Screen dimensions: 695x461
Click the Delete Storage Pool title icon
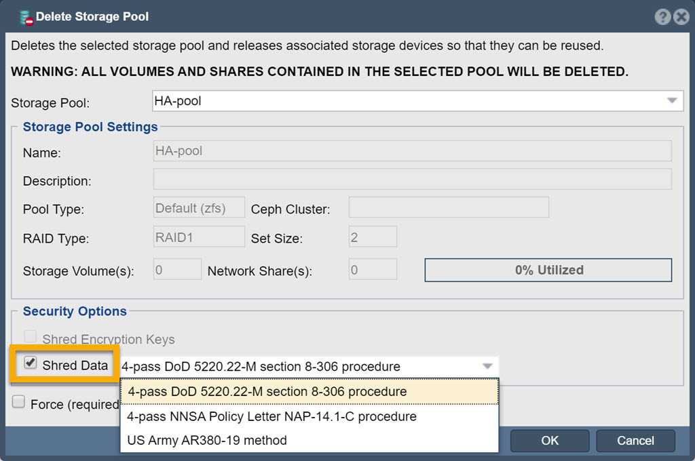(26, 18)
